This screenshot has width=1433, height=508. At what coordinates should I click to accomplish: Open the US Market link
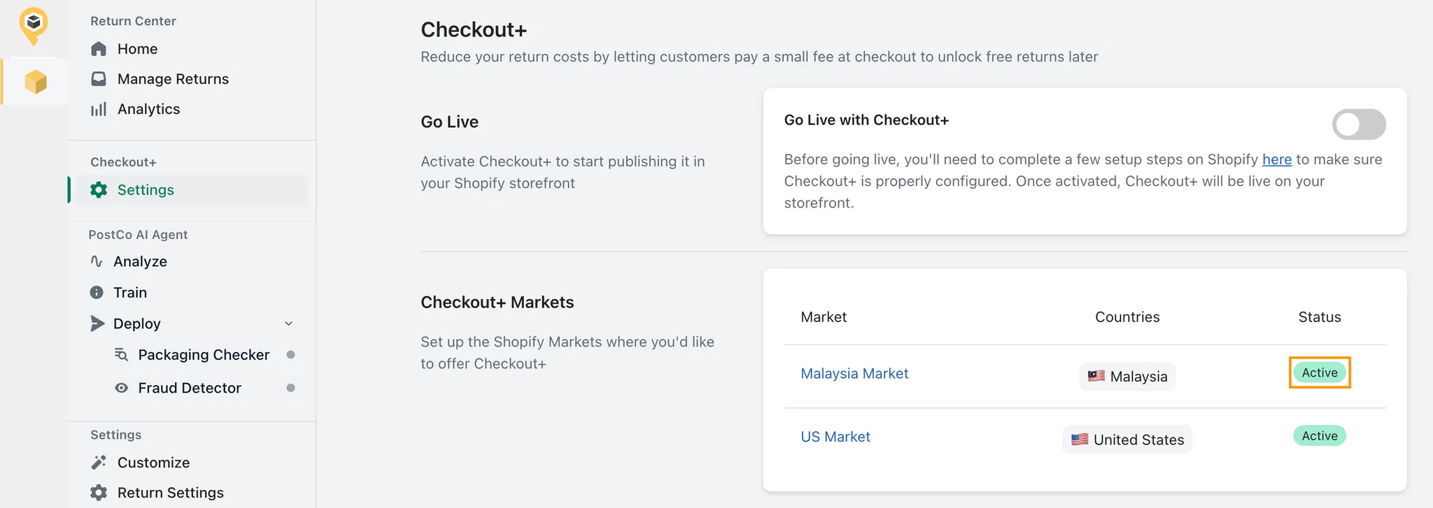[835, 437]
